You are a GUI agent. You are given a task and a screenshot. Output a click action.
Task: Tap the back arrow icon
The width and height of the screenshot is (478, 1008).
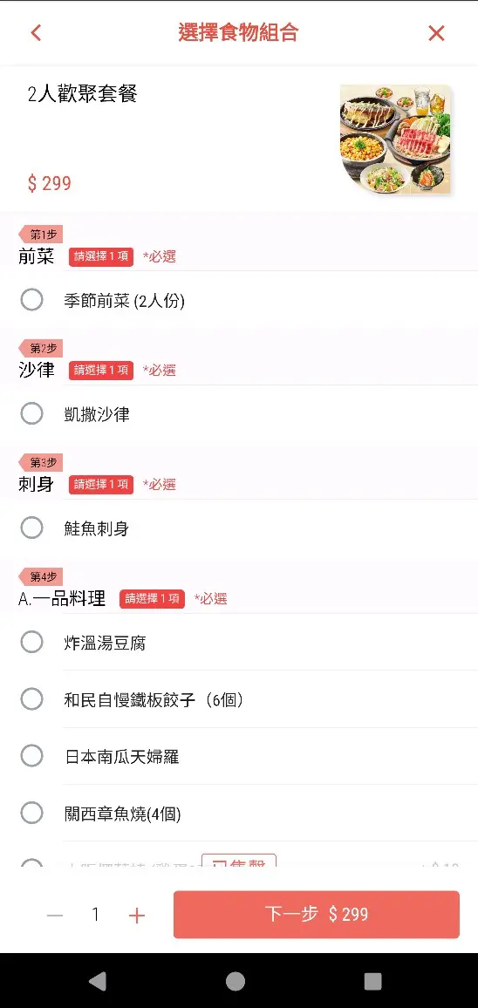pos(36,33)
